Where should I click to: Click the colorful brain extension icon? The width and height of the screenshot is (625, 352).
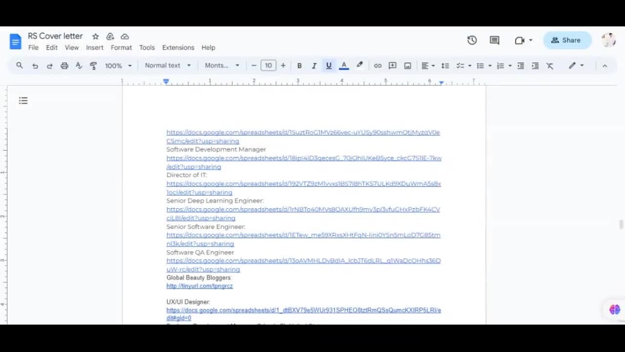coord(614,309)
